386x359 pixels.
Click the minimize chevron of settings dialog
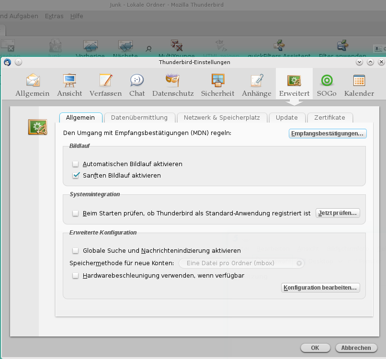click(359, 62)
